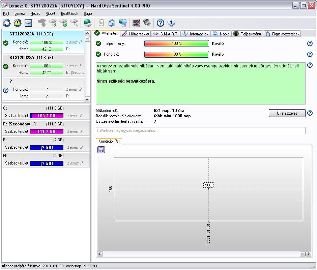
Task: Click help icon beside Teljesítmény bar
Action: coord(310,43)
